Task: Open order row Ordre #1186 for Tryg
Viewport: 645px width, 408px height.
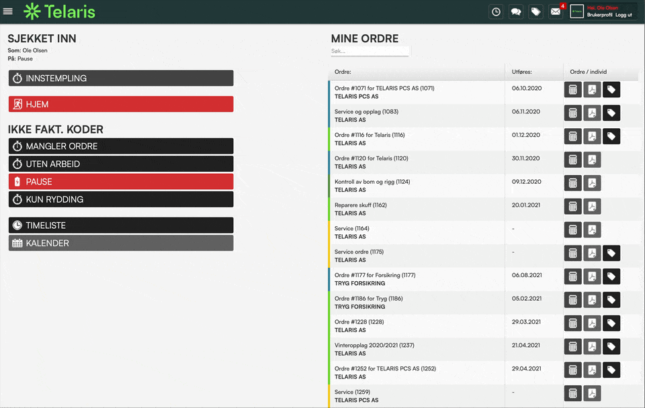Action: pos(483,303)
